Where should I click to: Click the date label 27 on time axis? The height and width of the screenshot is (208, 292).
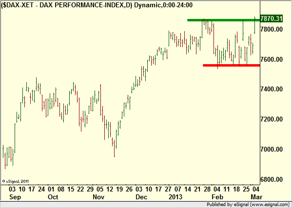tap(168, 190)
